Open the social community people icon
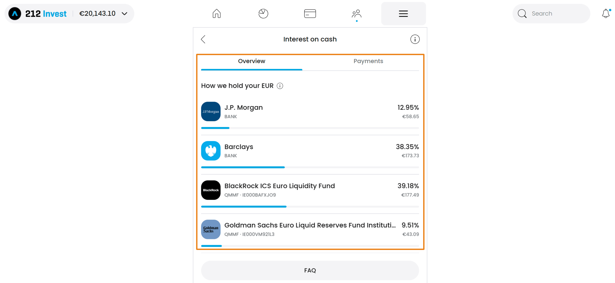Screen dimensions: 615x283 [356, 14]
